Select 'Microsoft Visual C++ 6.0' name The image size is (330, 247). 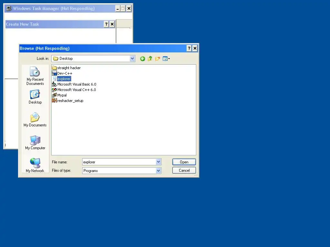tap(77, 90)
